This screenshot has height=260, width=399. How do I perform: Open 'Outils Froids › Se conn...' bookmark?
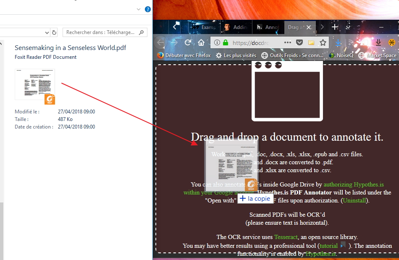(292, 55)
